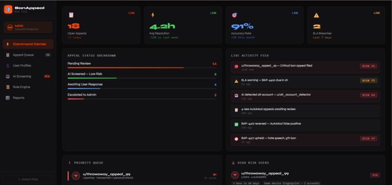Screen dimensions: 392x185
Task: Click LIVE indicator on Open Appeals card
Action: pyautogui.click(x=131, y=13)
